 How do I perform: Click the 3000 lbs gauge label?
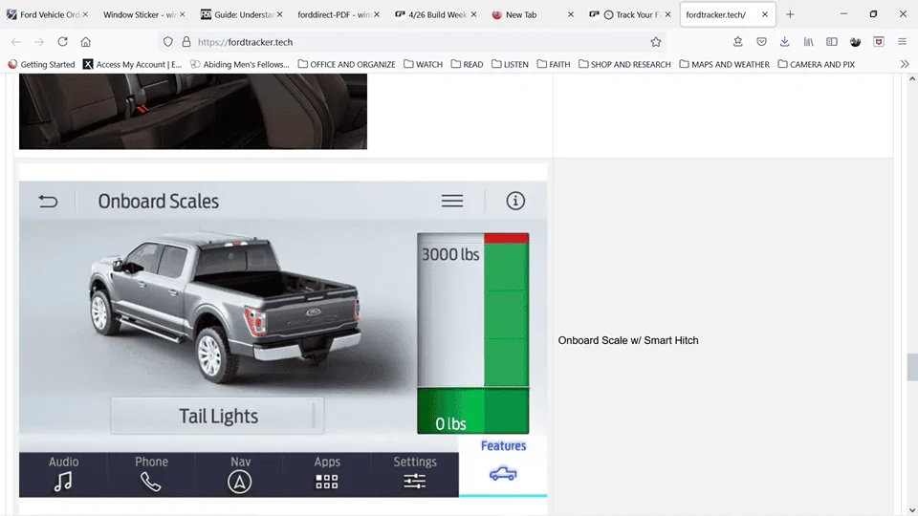(x=450, y=254)
